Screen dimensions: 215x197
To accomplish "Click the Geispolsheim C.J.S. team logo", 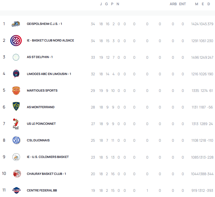I will [16, 24].
